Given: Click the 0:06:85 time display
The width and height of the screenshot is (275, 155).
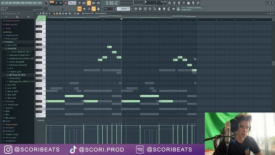Looking at the screenshot, I should (x=112, y=3).
